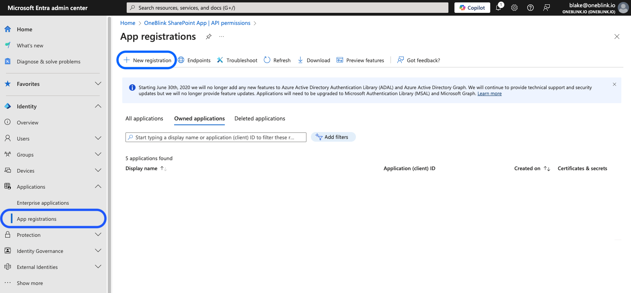631x293 pixels.
Task: Open Preview features
Action: point(360,60)
